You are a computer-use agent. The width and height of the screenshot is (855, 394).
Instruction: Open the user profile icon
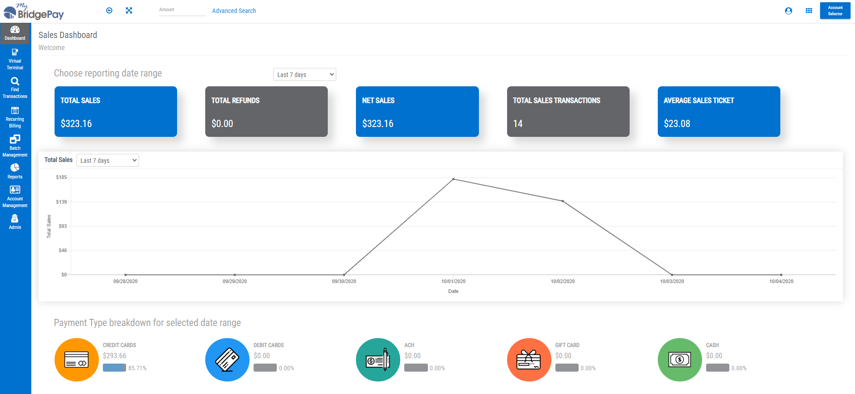coord(788,11)
